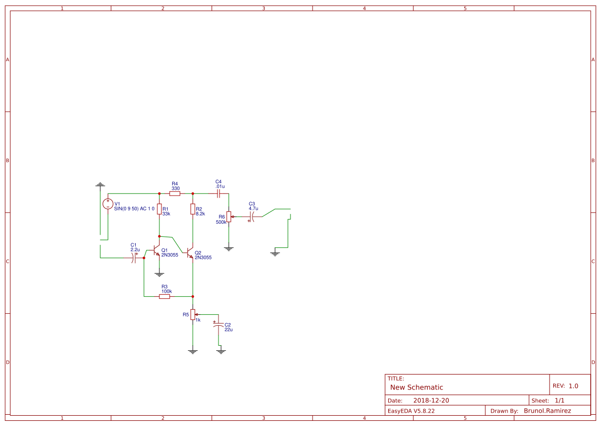Click the R4 330 resistor symbol
Viewport: 601px width, 426px height.
click(175, 194)
